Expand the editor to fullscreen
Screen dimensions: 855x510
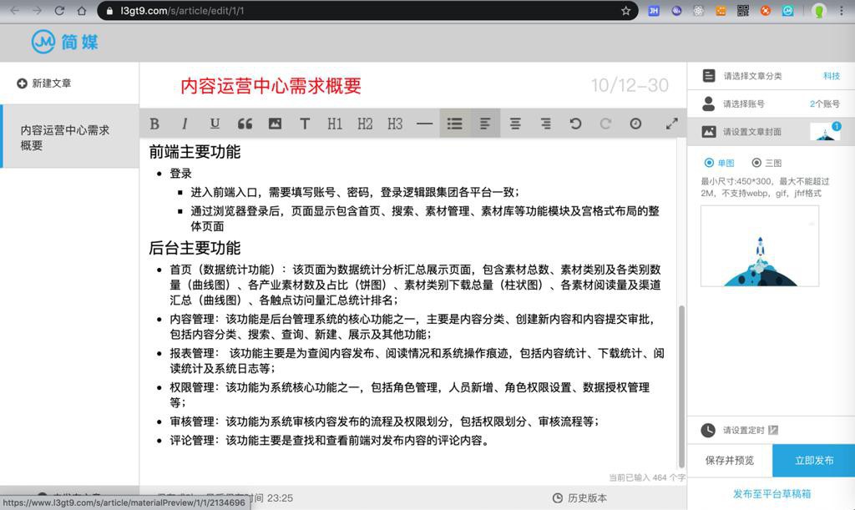click(672, 124)
